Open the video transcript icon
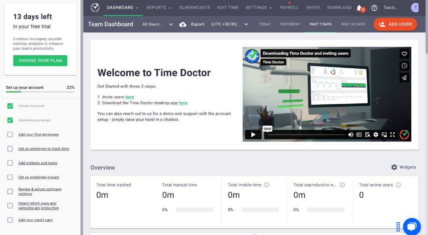Screen dimensions: 428x235 [x=367, y=135]
